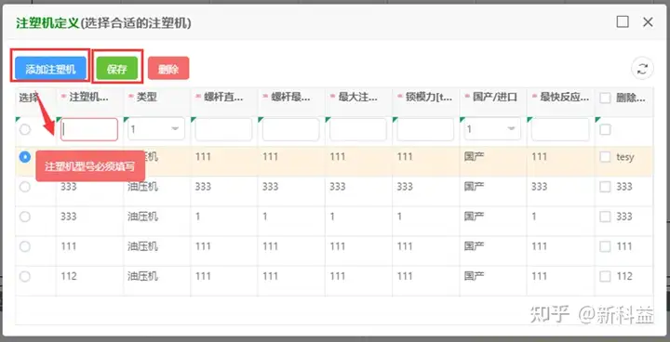This screenshot has width=670, height=342.
Task: Click the 注塑机型号必须填写 error tooltip
Action: tap(89, 166)
